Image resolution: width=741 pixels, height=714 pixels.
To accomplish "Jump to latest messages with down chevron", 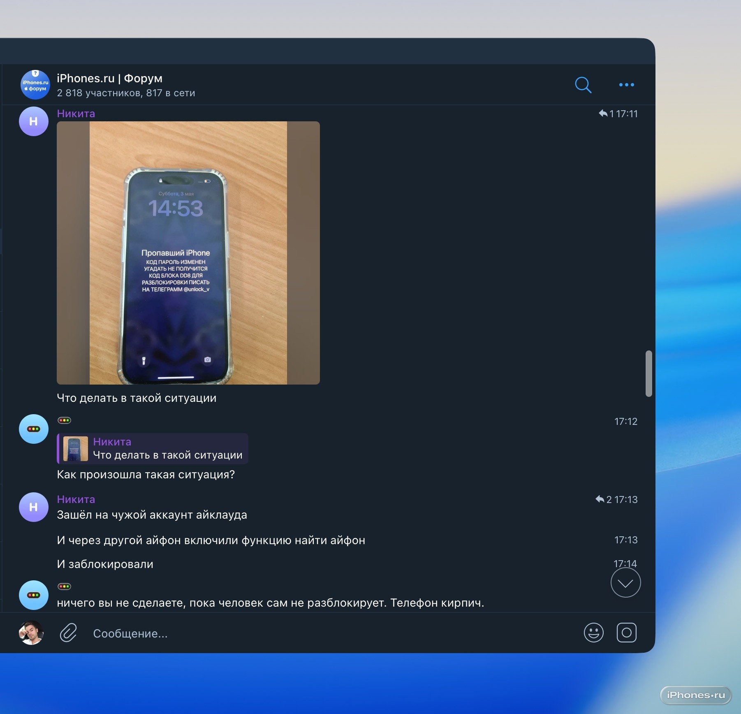I will click(x=625, y=583).
